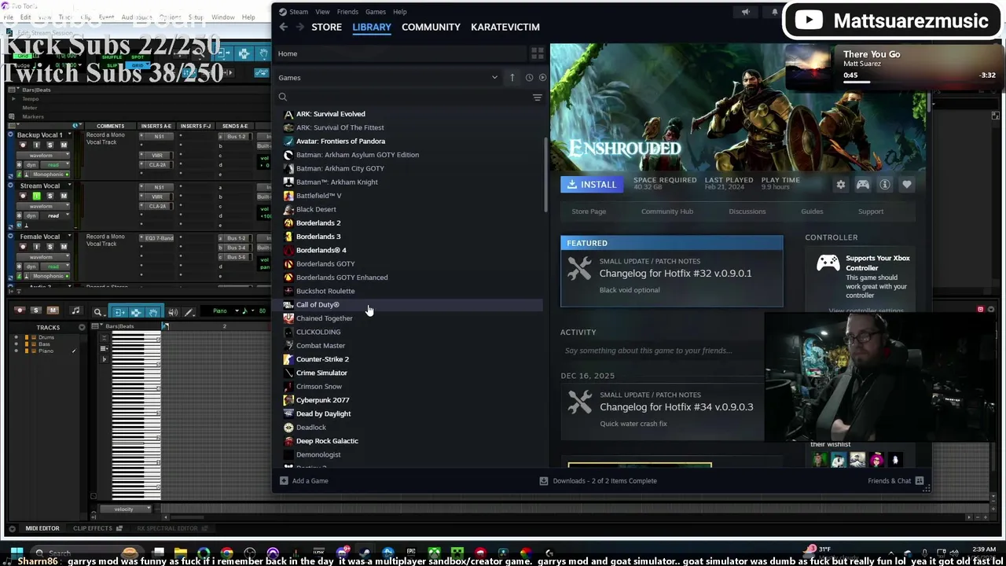Open advanced filter icon next to library search
1006x566 pixels.
pos(538,97)
